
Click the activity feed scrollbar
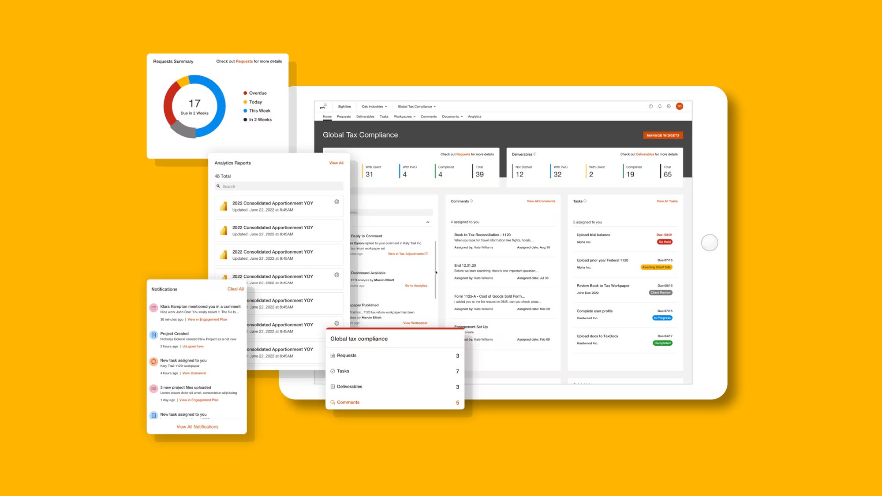[x=435, y=270]
